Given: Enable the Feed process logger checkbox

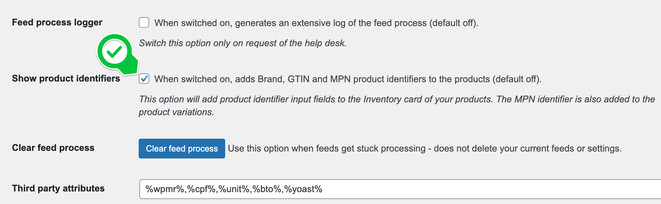Looking at the screenshot, I should (x=144, y=23).
